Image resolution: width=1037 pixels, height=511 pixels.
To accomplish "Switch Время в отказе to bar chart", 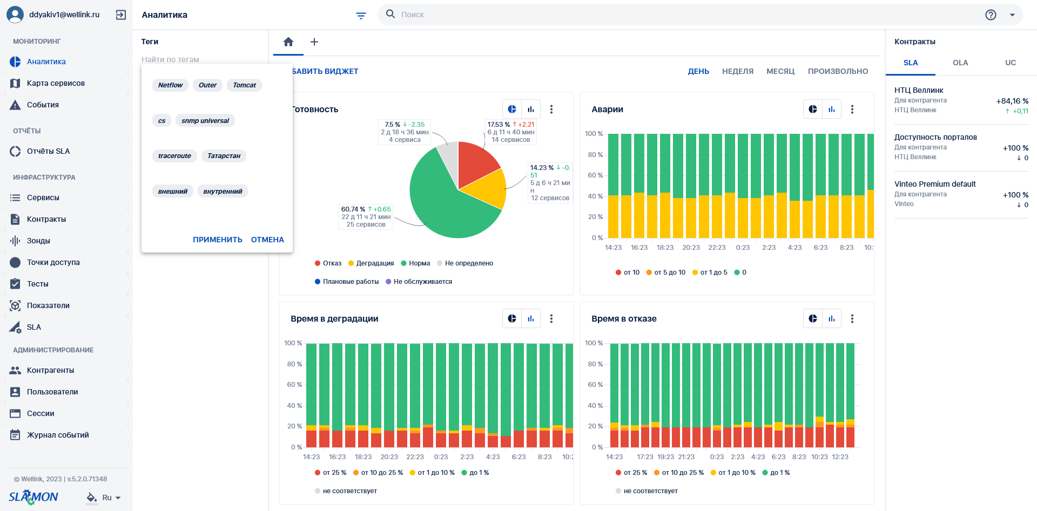I will (x=832, y=318).
